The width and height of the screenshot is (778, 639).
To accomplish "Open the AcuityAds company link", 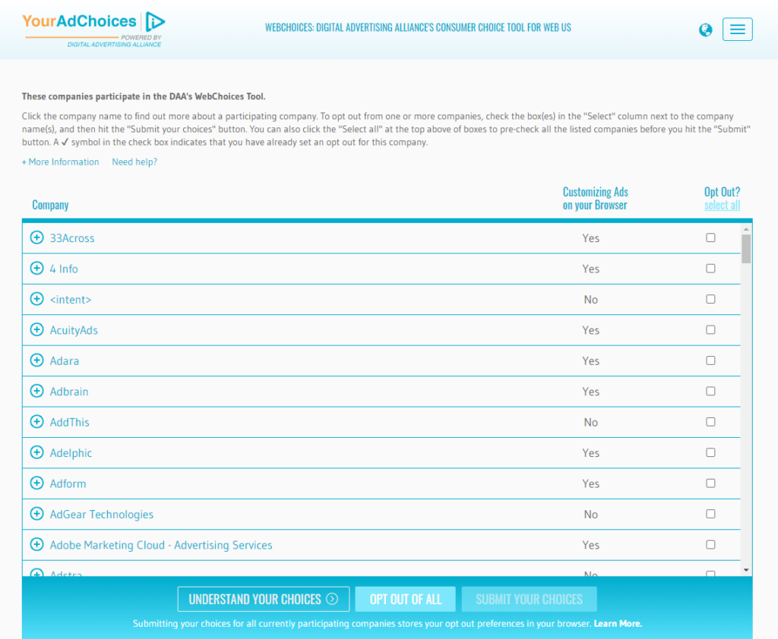I will click(x=74, y=330).
